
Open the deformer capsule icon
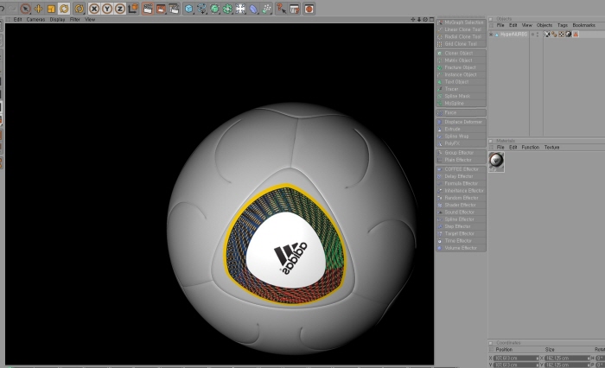point(253,9)
